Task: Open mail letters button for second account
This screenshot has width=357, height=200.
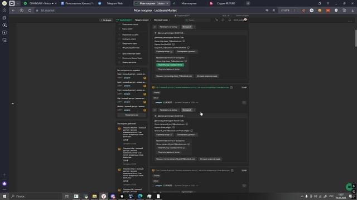Action: pyautogui.click(x=176, y=159)
